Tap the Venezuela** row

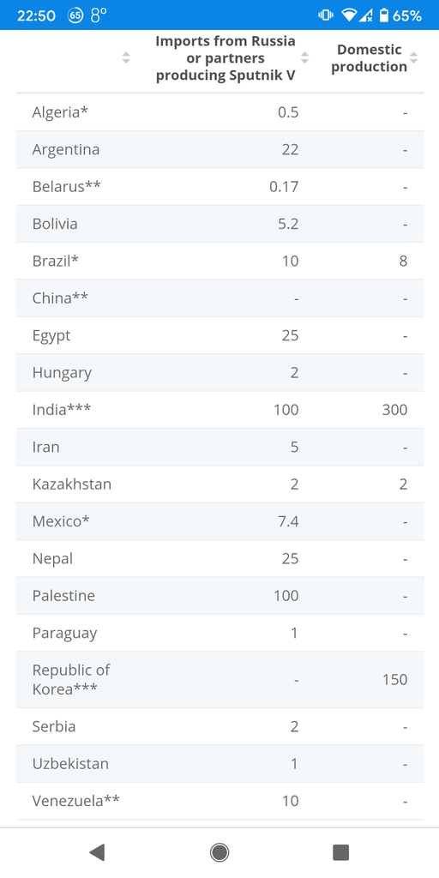pyautogui.click(x=219, y=801)
